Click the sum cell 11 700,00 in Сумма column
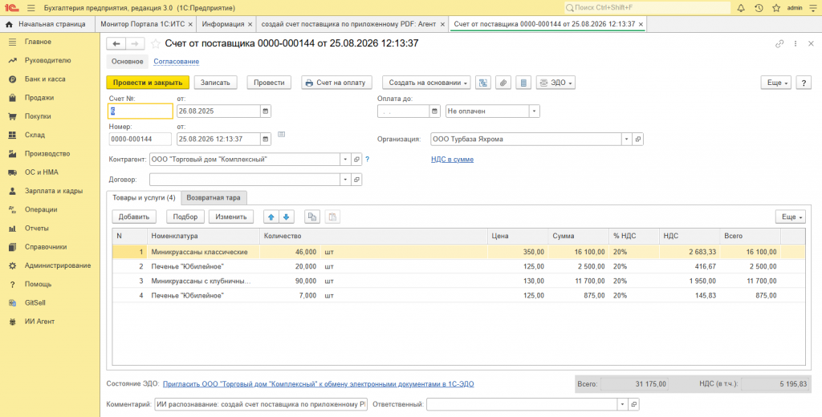 (580, 281)
